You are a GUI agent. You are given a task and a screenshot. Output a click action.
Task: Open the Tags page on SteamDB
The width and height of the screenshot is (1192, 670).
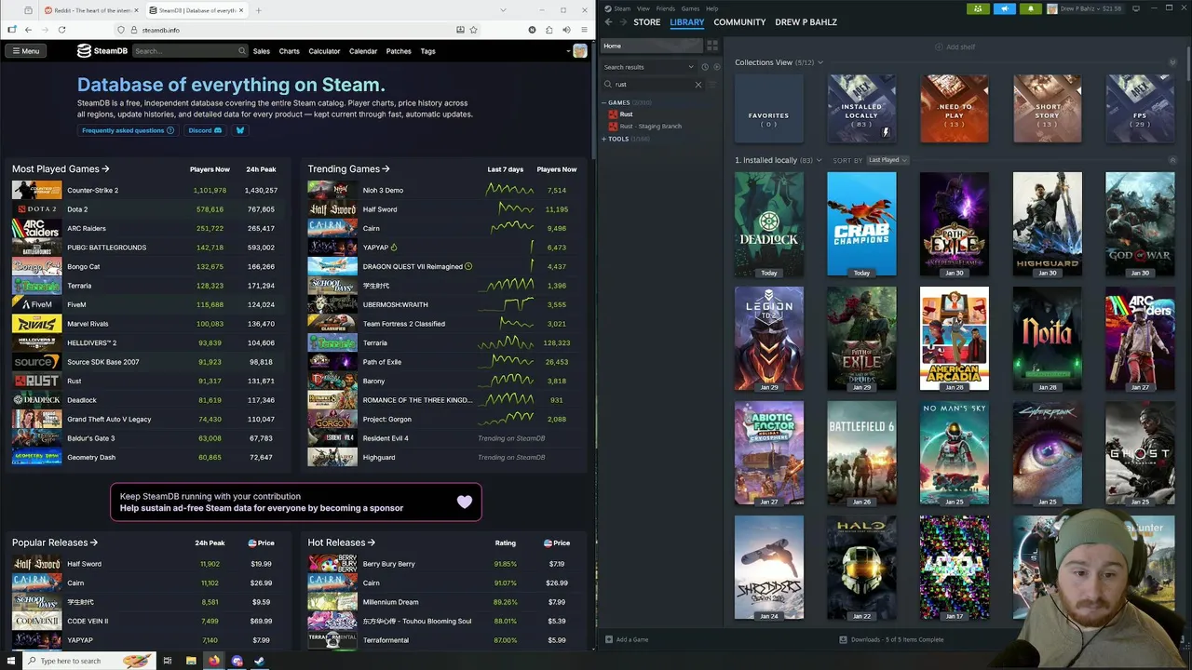tap(427, 51)
